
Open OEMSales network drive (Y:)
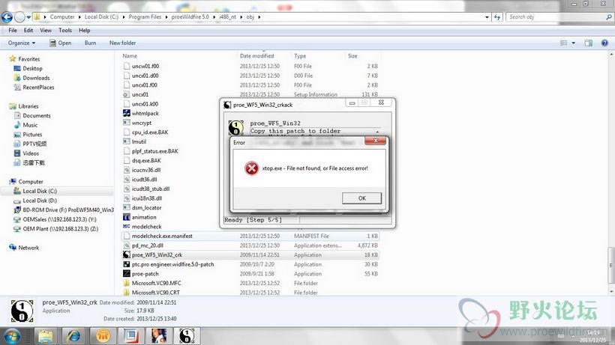55,219
